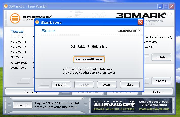Click the 3DMARK03 logo inside score dialog
This screenshot has height=117, width=180.
(129, 31)
